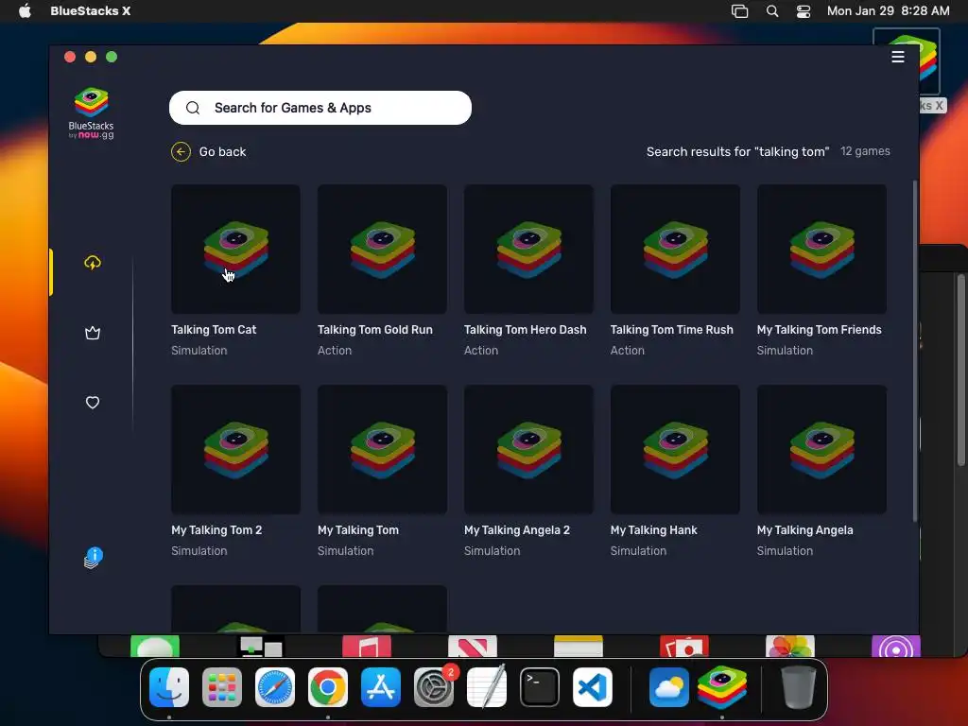The height and width of the screenshot is (726, 968).
Task: Click the results list vertical scrollbar
Action: (915, 351)
